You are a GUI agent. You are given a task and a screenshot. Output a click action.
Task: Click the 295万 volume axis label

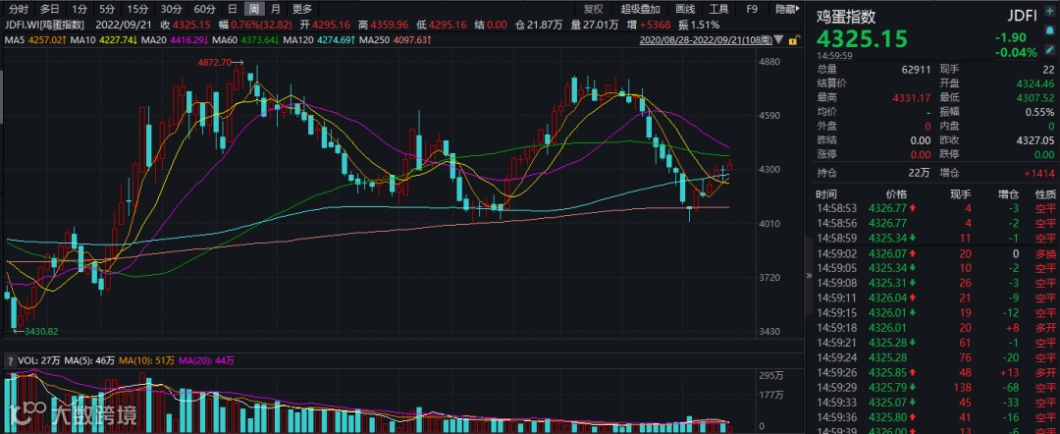tap(770, 374)
